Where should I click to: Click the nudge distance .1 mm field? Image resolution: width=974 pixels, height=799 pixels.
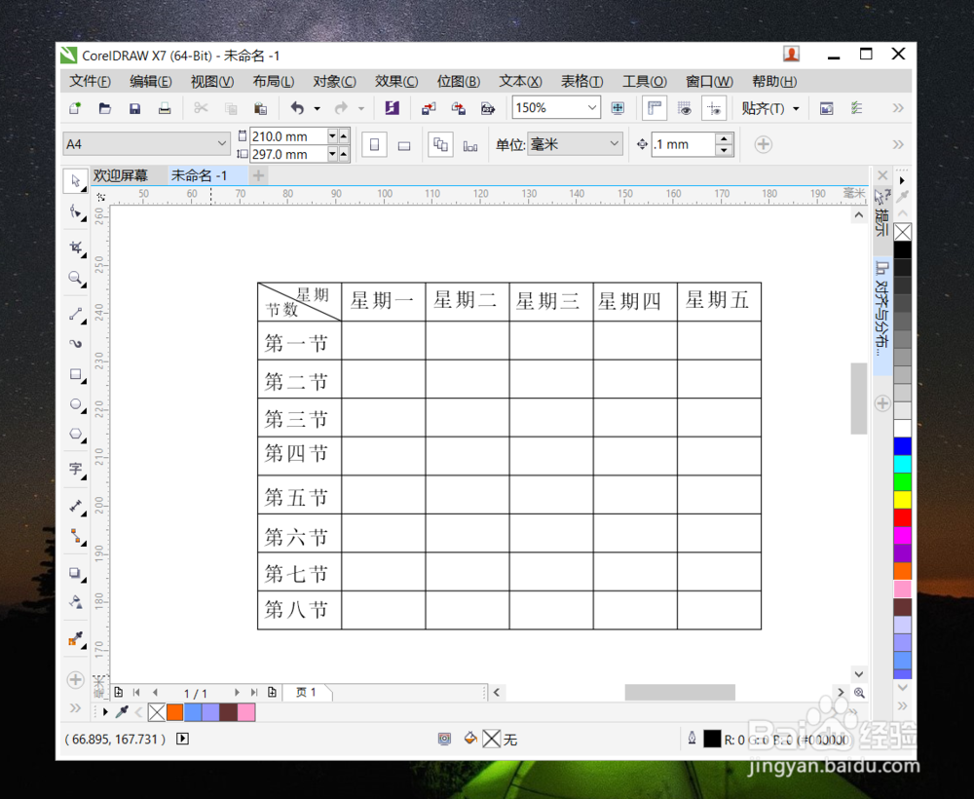click(x=682, y=144)
